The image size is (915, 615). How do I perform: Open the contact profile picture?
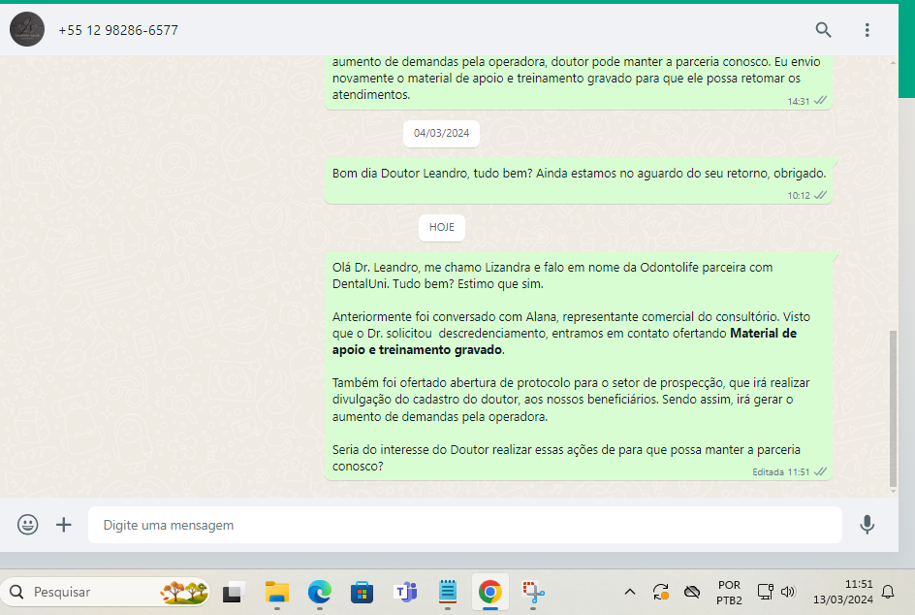27,29
